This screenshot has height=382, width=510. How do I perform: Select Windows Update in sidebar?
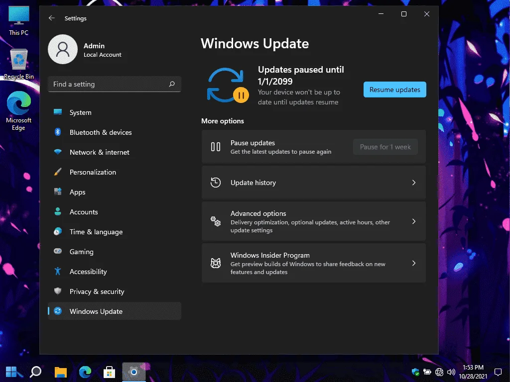(114, 311)
